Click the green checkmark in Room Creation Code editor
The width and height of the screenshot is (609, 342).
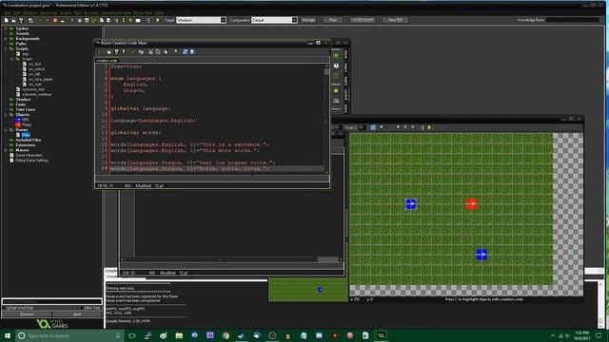coord(99,51)
